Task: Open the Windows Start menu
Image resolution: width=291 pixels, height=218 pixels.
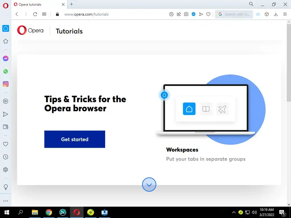Action: (7, 212)
